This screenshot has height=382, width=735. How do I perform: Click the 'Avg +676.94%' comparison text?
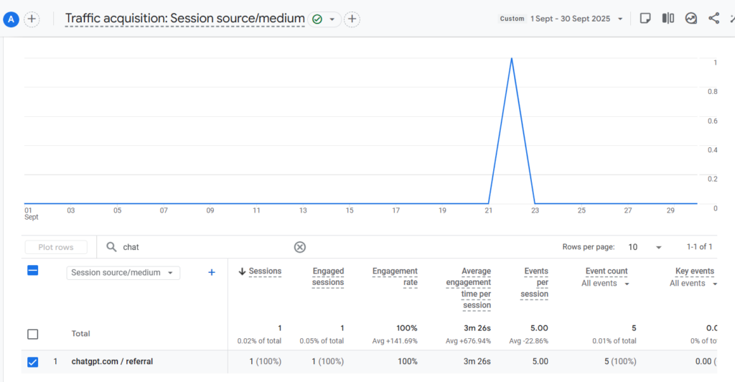468,341
